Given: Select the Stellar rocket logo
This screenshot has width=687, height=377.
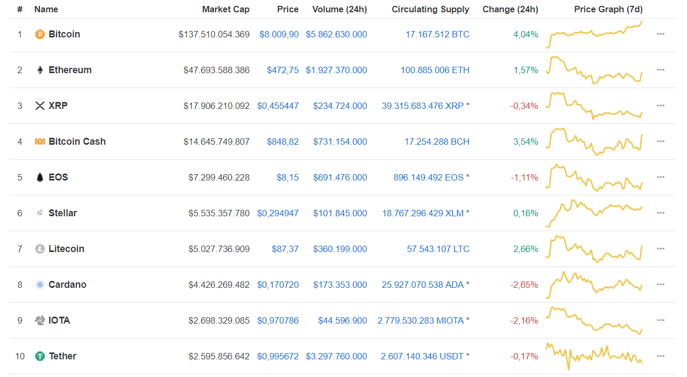Looking at the screenshot, I should click(x=39, y=213).
